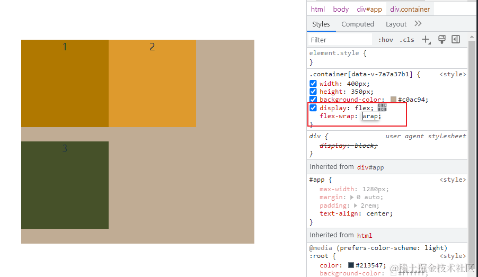Open the flexbox editor icon beside display
478x277 pixels.
point(382,108)
